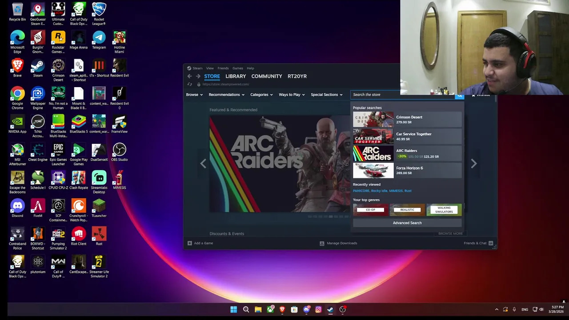This screenshot has height=320, width=569.
Task: Open the Steam menu in the menu bar
Action: coord(197,68)
